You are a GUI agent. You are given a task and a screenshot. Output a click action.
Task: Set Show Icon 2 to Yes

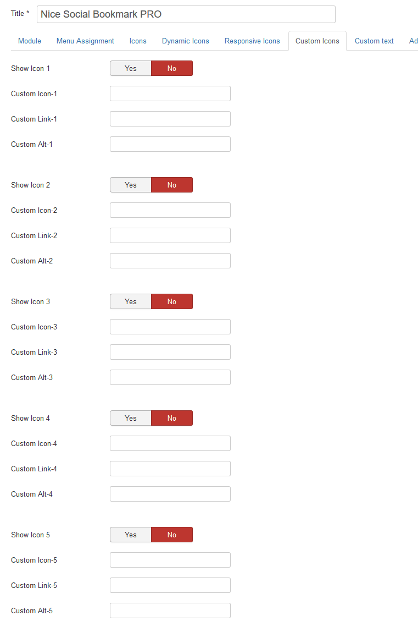tap(130, 185)
